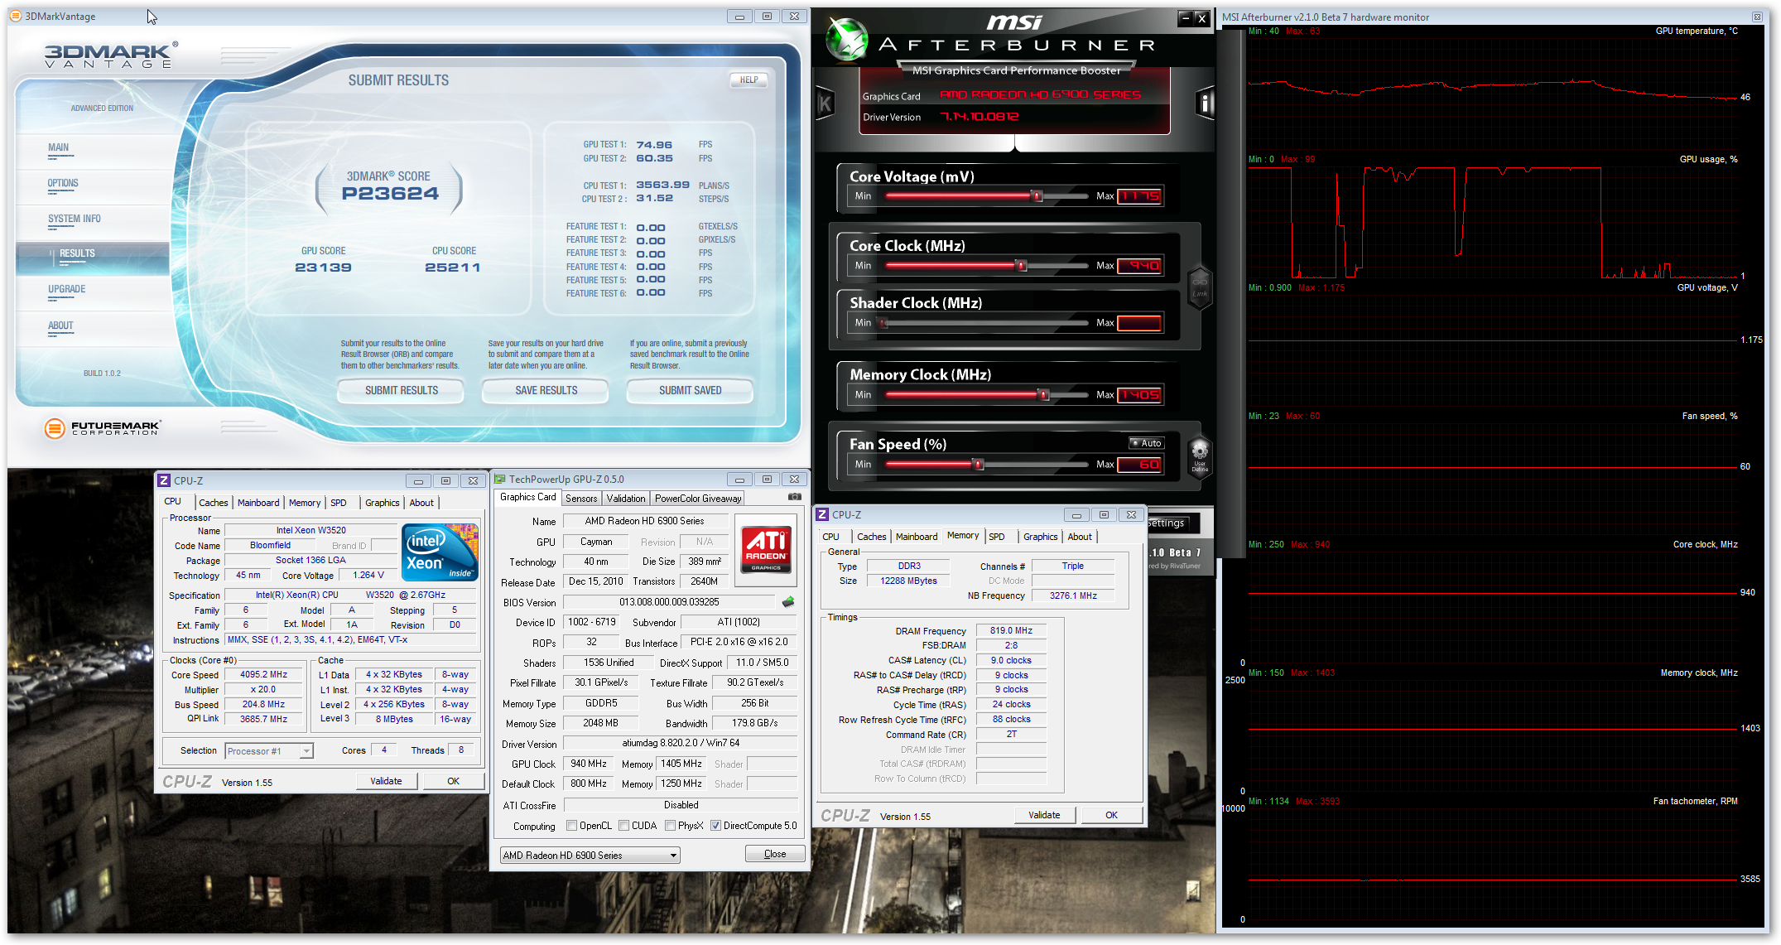This screenshot has height=945, width=1781.
Task: Click the P23624 3DMark score
Action: (390, 194)
